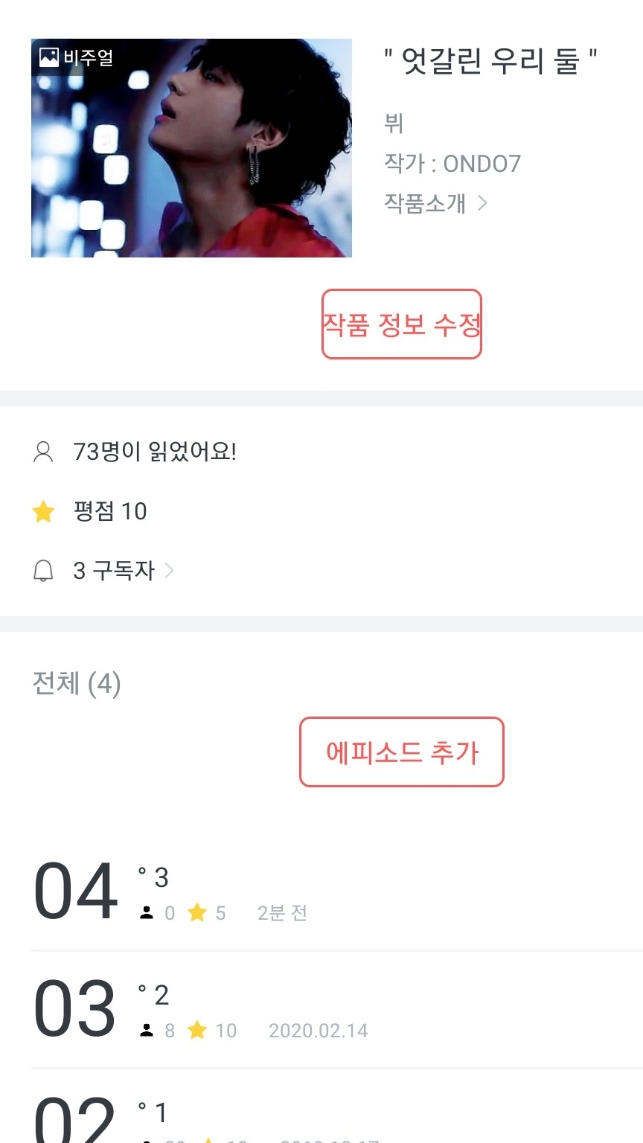The width and height of the screenshot is (643, 1143).
Task: Click the 비주얼 image badge icon
Action: [x=49, y=57]
